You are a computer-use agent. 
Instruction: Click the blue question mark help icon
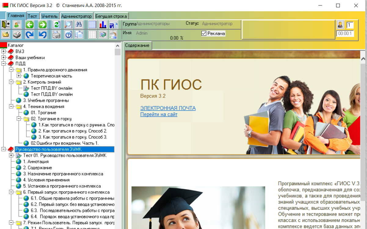tap(68, 35)
